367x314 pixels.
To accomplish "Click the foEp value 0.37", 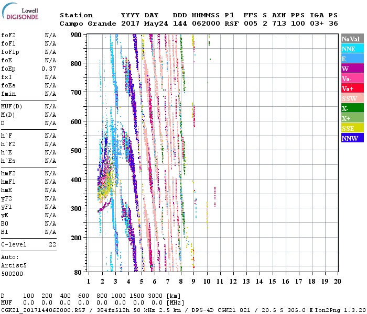I will click(x=49, y=69).
